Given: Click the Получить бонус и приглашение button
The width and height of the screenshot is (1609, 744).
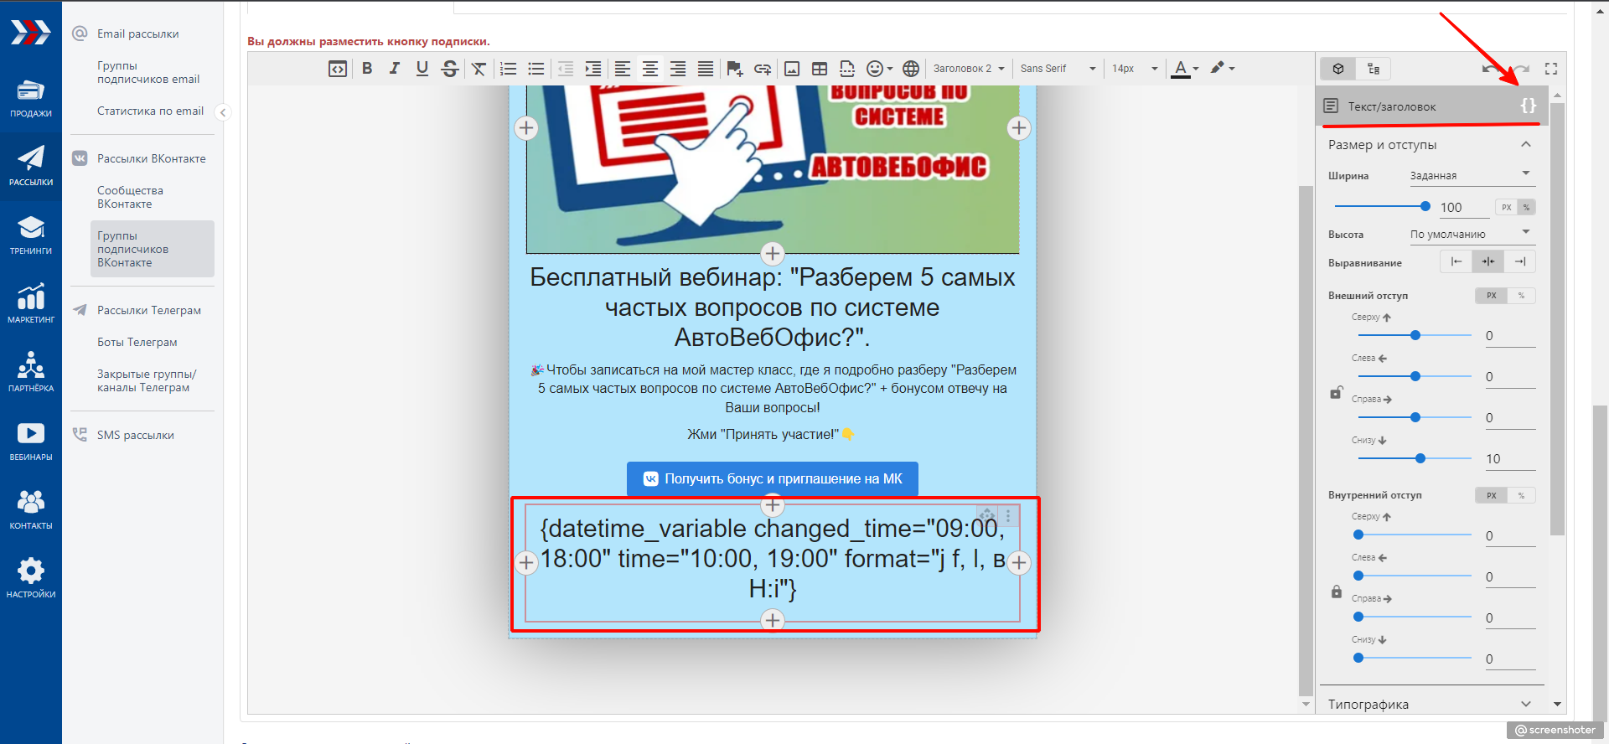Looking at the screenshot, I should (x=772, y=478).
